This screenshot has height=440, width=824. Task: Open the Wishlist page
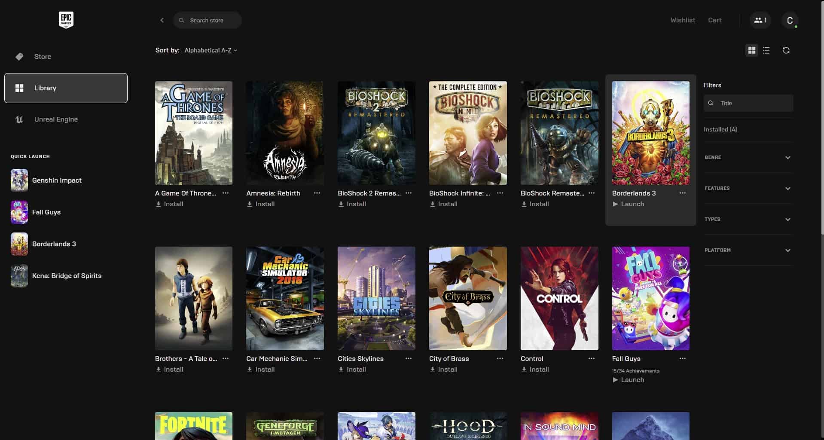point(682,20)
